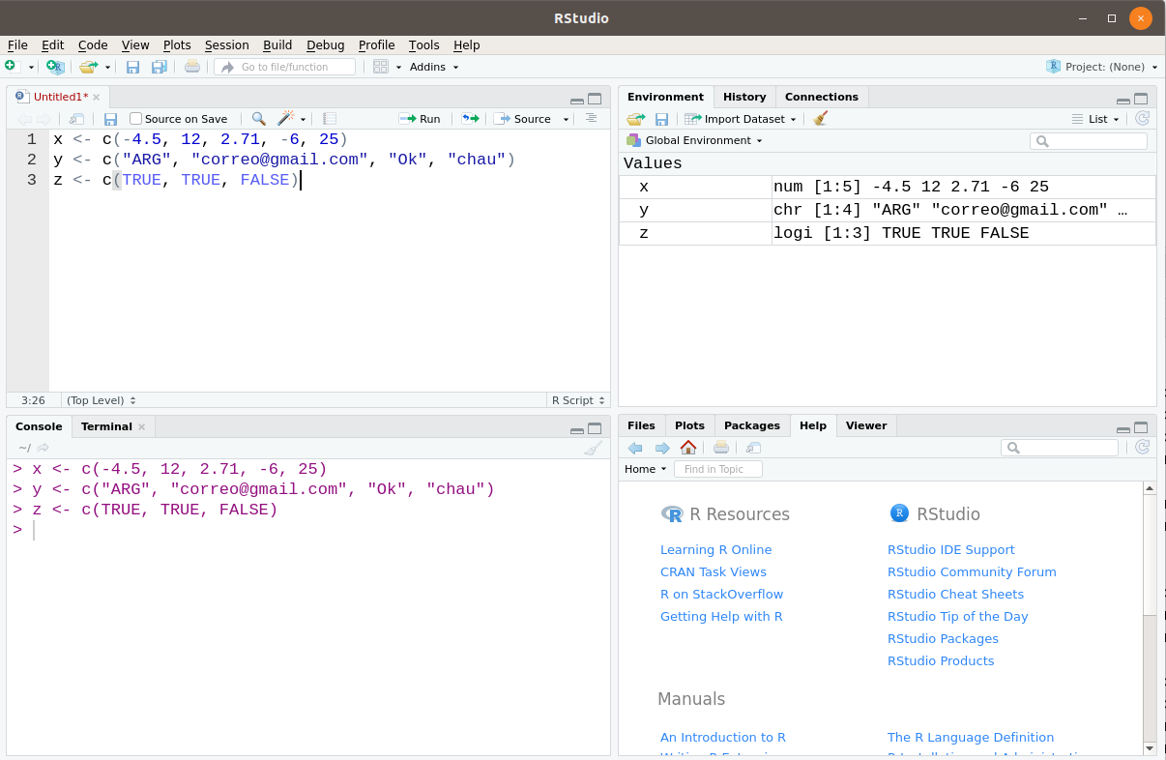Click the Environment search box
Screen dimensions: 1166x760
point(1089,141)
